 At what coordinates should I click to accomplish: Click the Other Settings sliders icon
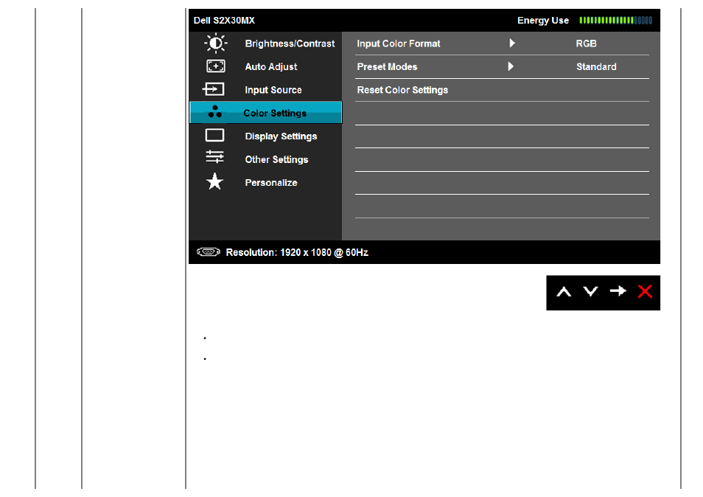pos(214,159)
